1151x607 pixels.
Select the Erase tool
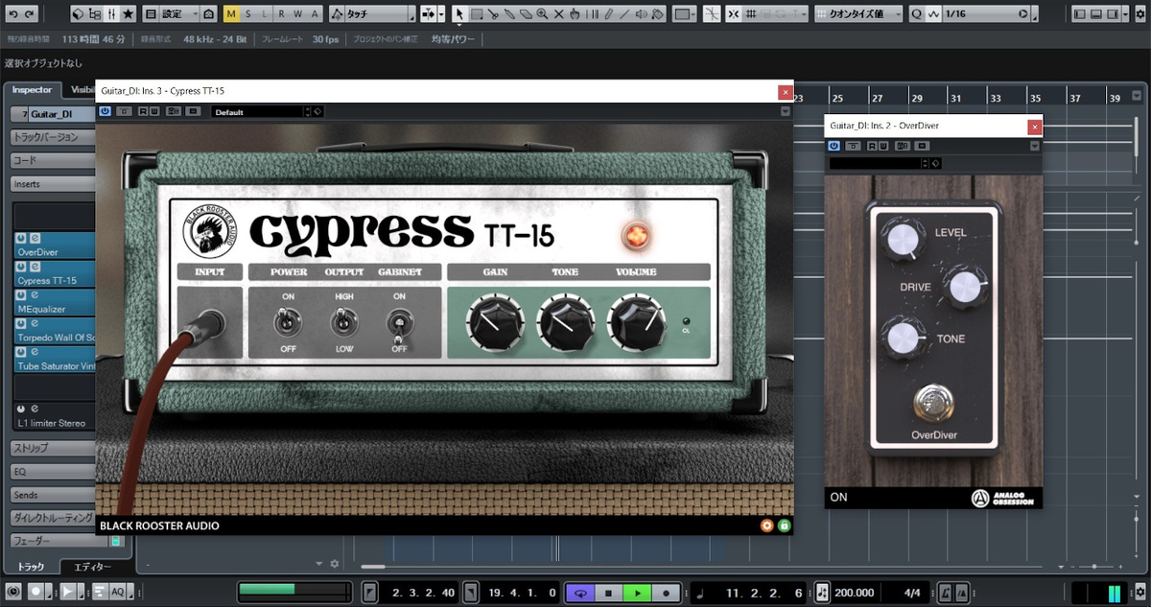coord(525,14)
